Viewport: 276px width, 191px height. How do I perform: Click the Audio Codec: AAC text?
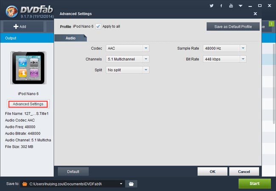(20, 120)
